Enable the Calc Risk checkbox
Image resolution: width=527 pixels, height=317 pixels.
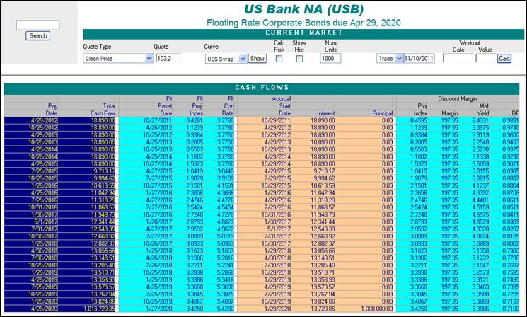tap(279, 59)
